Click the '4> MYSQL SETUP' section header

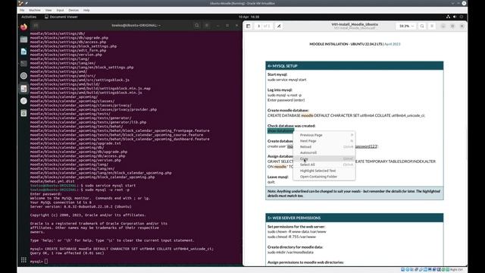tap(354, 66)
